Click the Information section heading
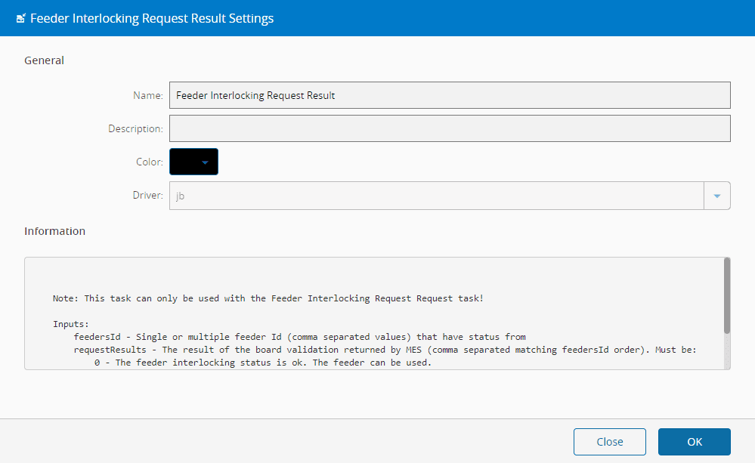This screenshot has height=463, width=755. coord(54,231)
